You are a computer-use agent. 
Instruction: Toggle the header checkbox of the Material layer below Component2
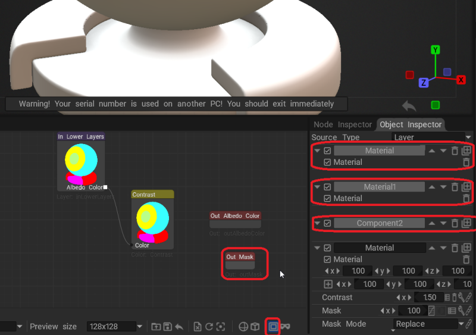click(x=327, y=248)
